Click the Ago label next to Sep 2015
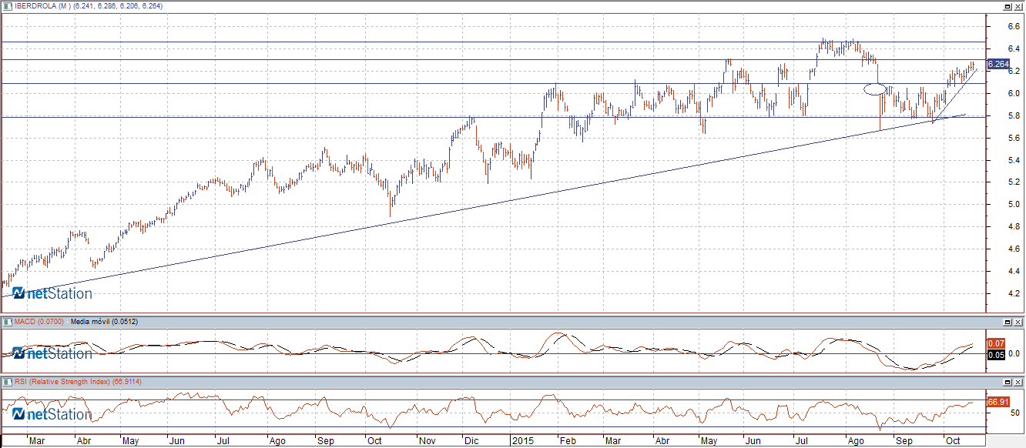The height and width of the screenshot is (448, 1026). [x=854, y=442]
